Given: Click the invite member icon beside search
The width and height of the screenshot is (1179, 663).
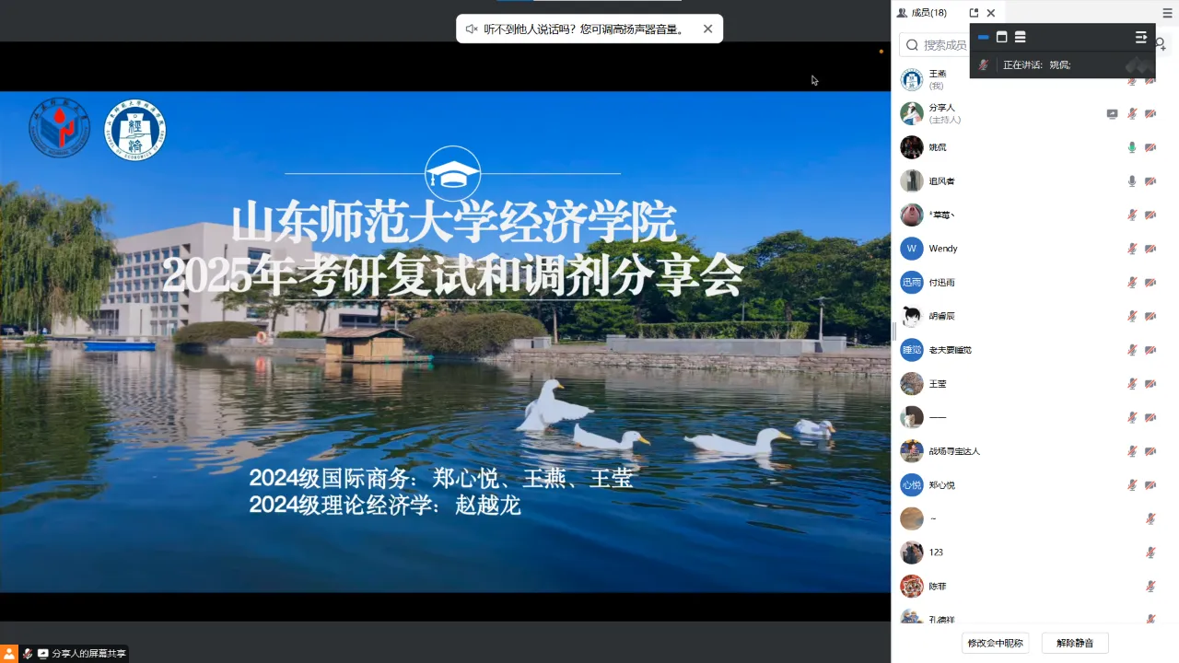Looking at the screenshot, I should point(1161,44).
